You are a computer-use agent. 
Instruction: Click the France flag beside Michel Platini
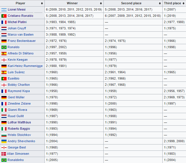point(4,22)
